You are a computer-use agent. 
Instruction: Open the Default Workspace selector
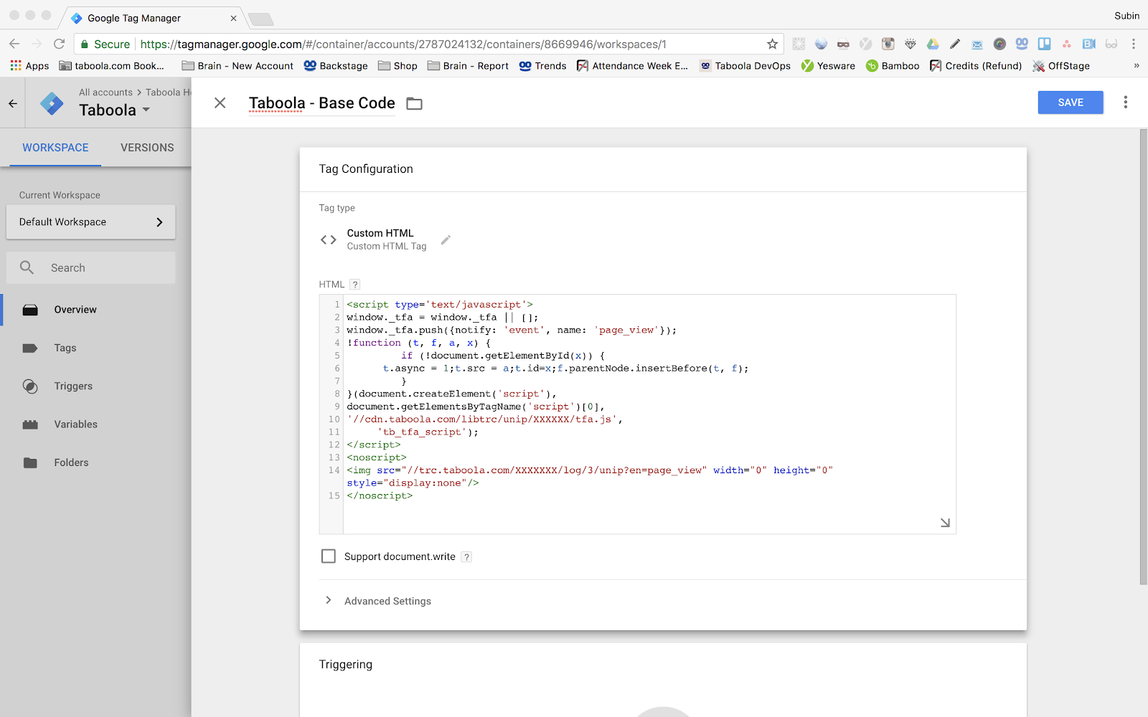point(91,222)
